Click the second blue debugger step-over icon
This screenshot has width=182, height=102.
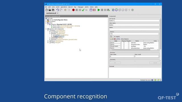(x=116, y=10)
